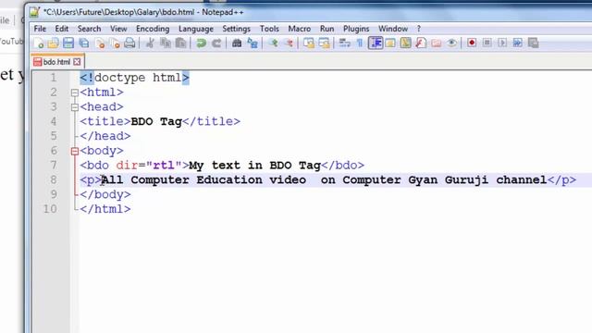
Task: Open the Run menu
Action: click(327, 29)
